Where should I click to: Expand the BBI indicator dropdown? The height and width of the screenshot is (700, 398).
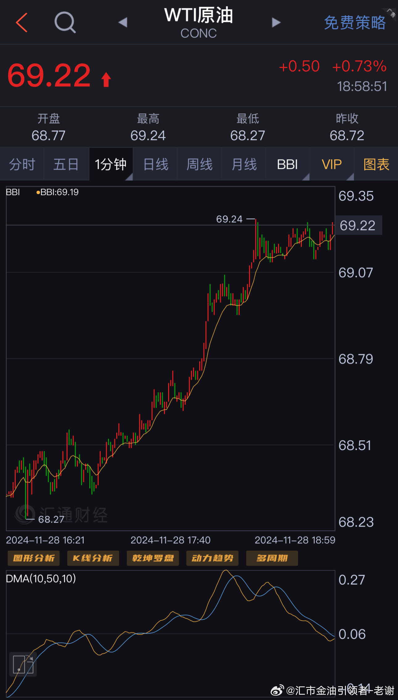click(x=288, y=164)
